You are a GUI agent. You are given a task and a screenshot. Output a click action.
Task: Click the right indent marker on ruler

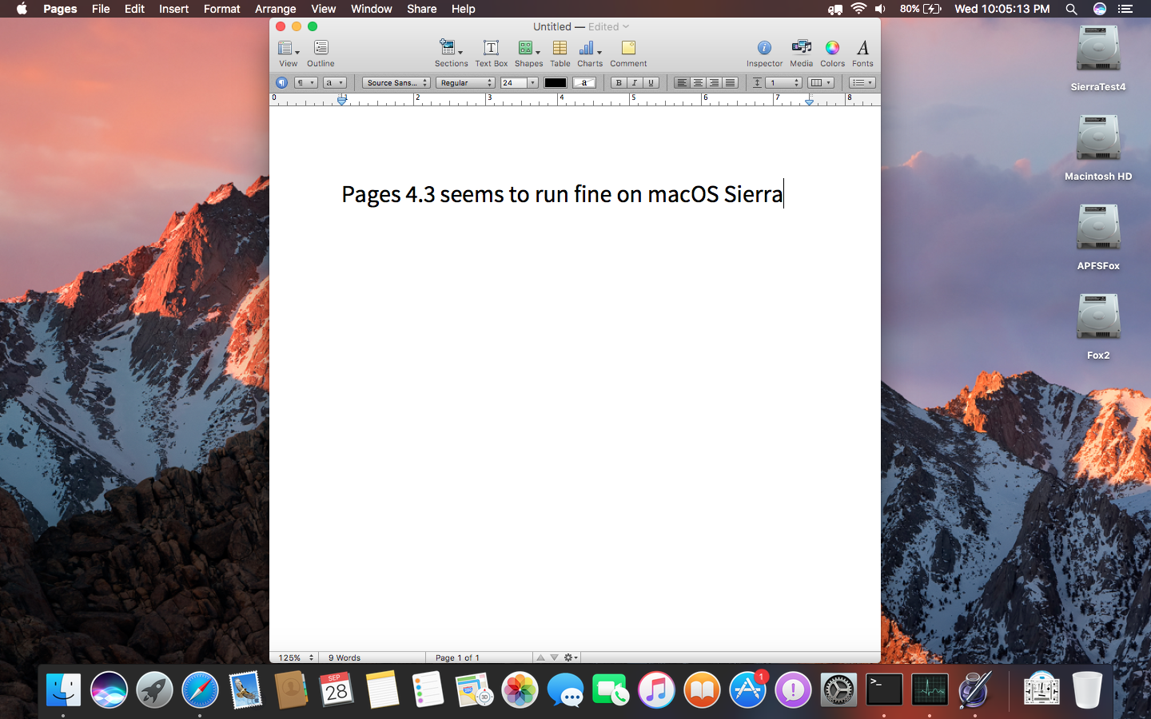click(809, 101)
